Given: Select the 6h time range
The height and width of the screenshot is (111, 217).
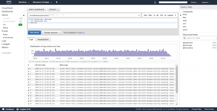Looking at the screenshot, I should (158, 15).
